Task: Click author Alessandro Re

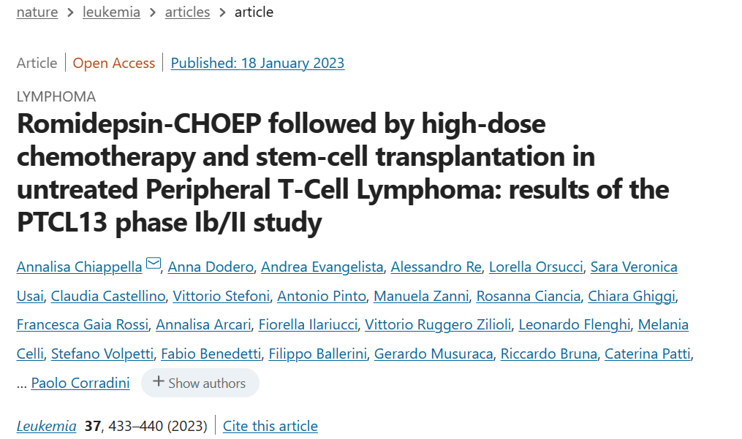Action: click(x=436, y=267)
